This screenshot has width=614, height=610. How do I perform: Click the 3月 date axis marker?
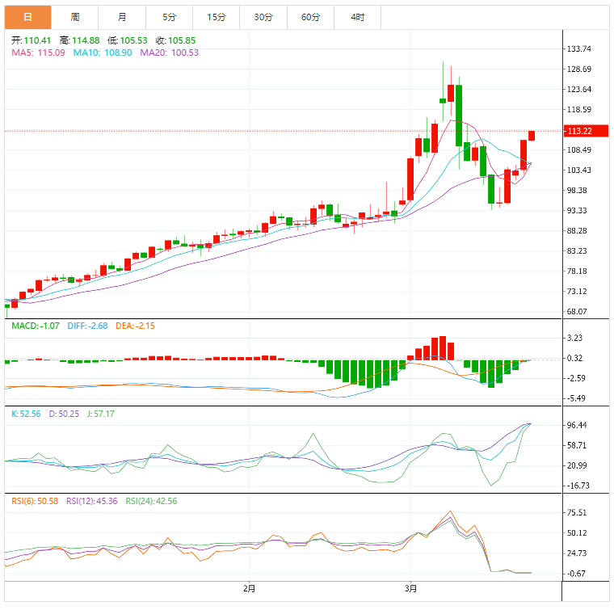pos(410,589)
